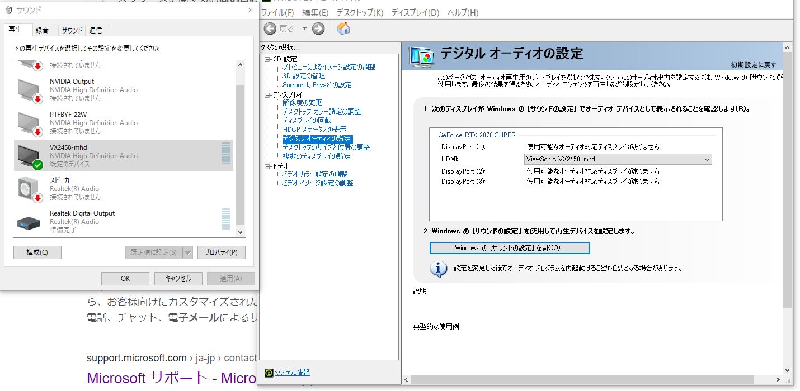Open the デスクトップ(K) menu

coord(360,12)
